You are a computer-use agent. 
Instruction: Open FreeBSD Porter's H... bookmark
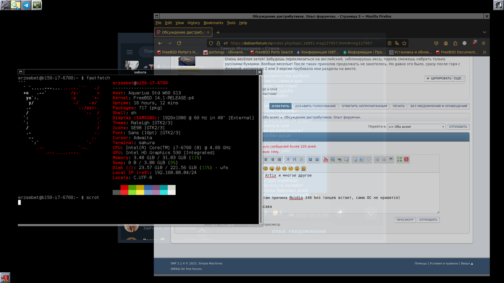178,52
